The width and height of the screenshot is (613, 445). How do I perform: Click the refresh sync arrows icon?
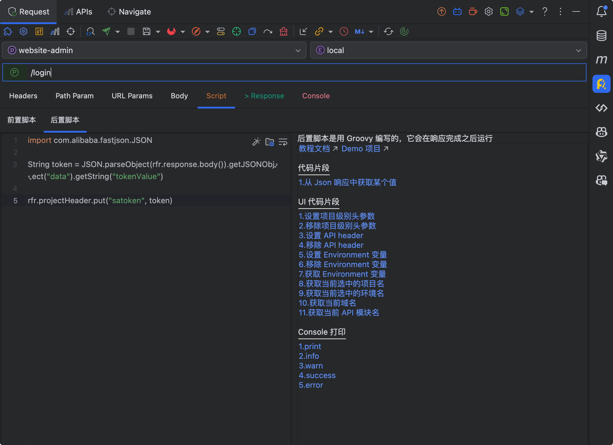coord(389,31)
